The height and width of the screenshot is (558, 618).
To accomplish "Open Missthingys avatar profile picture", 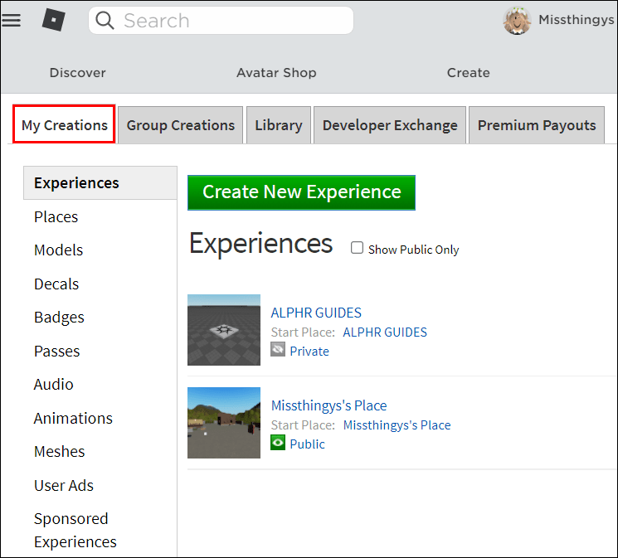I will click(x=517, y=20).
